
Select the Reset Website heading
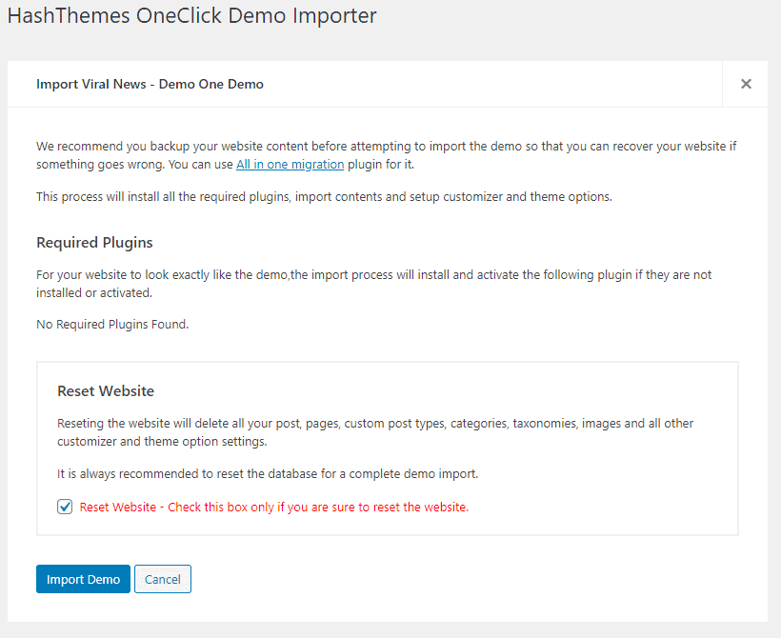click(106, 391)
